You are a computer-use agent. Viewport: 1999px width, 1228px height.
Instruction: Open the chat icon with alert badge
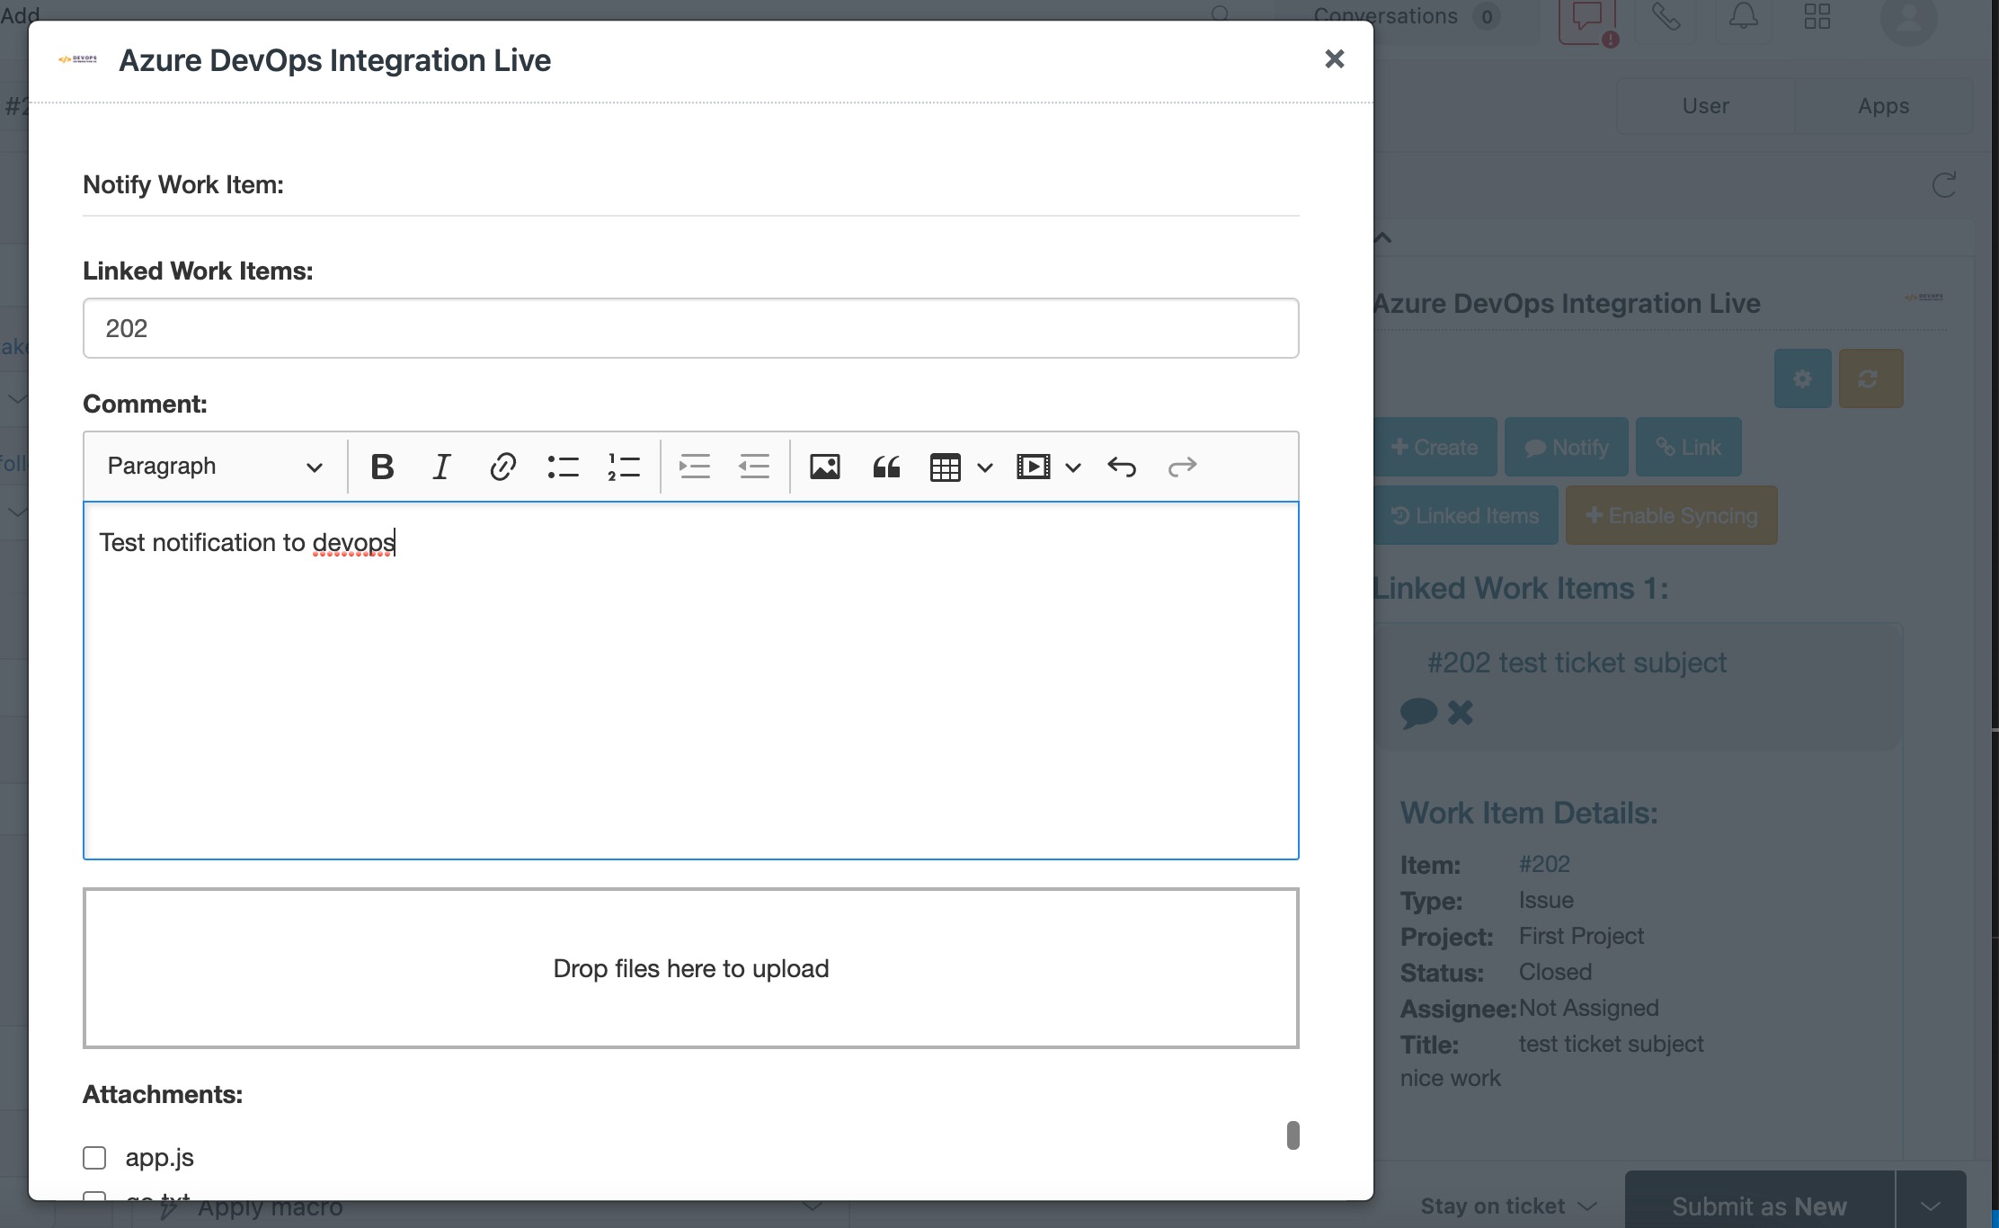tap(1587, 20)
